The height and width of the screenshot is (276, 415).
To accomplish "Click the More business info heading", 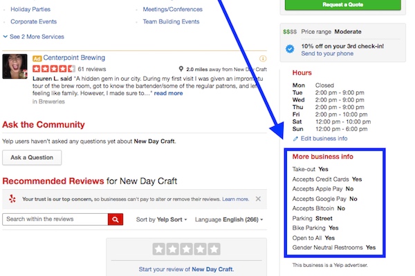I will [x=322, y=157].
